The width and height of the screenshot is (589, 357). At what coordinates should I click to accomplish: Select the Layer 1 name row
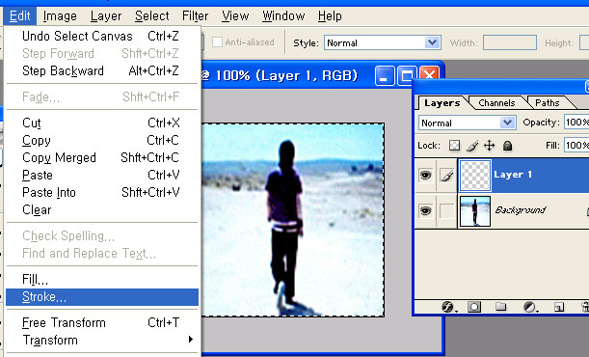coord(513,175)
